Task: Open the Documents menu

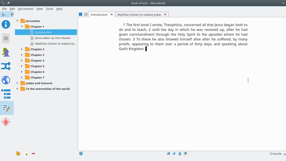Action: 25,9
